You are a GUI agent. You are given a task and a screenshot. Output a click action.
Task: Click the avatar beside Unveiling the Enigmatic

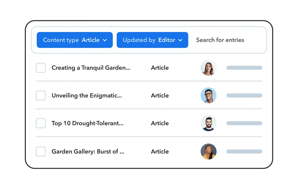(208, 95)
